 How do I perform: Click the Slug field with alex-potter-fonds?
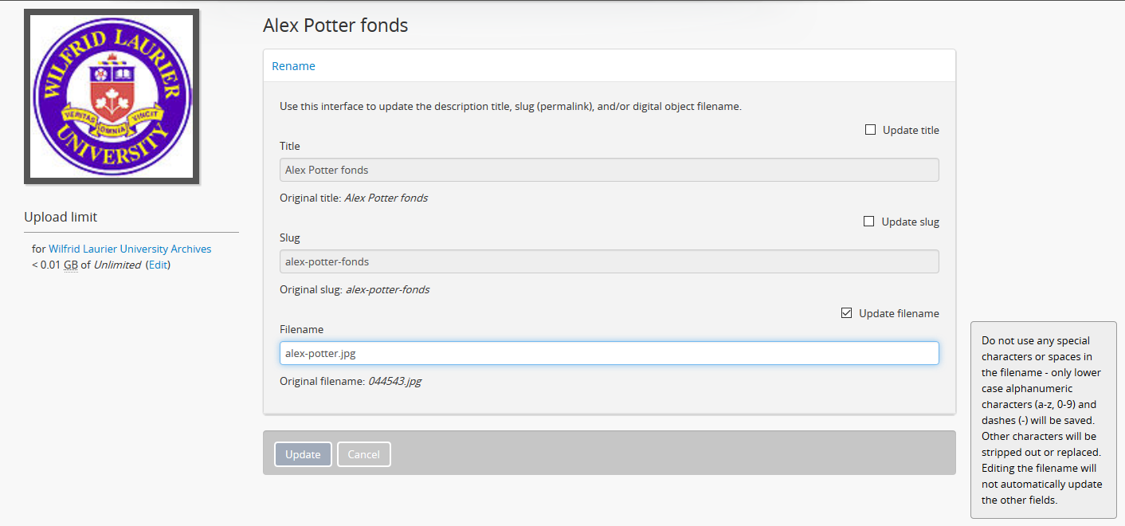(609, 261)
